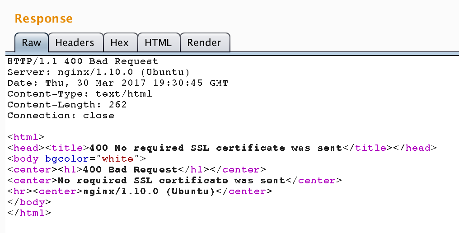The height and width of the screenshot is (233, 459).
Task: Select the Hex tab
Action: (120, 43)
